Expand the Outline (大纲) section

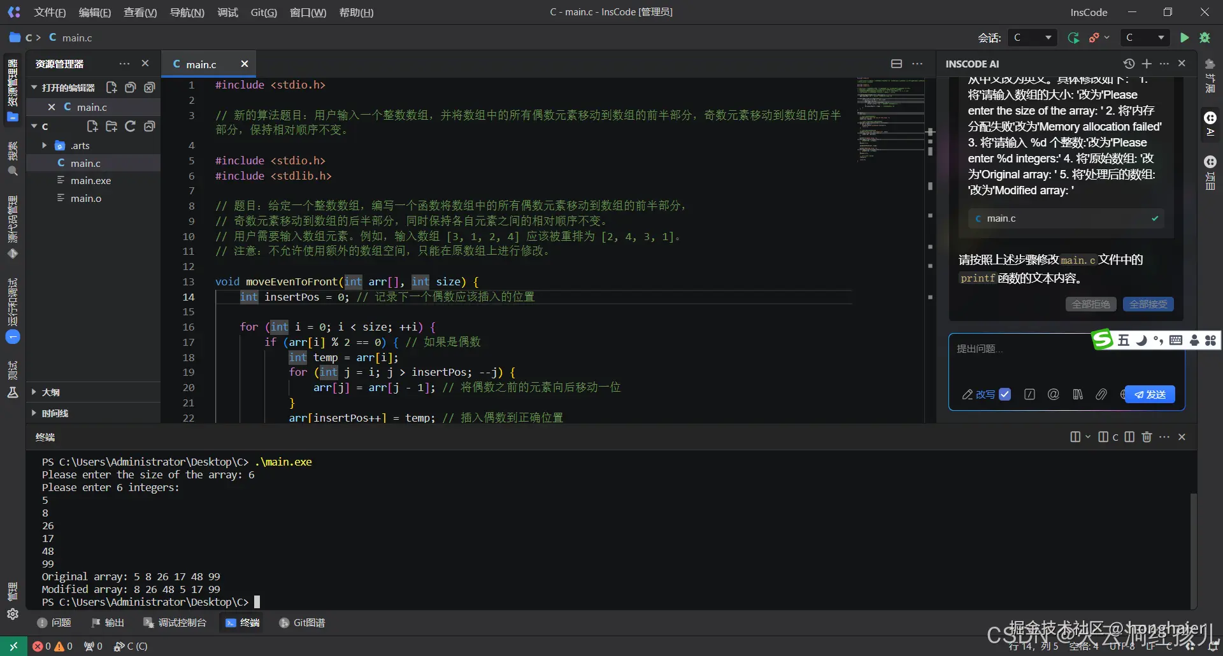click(34, 392)
